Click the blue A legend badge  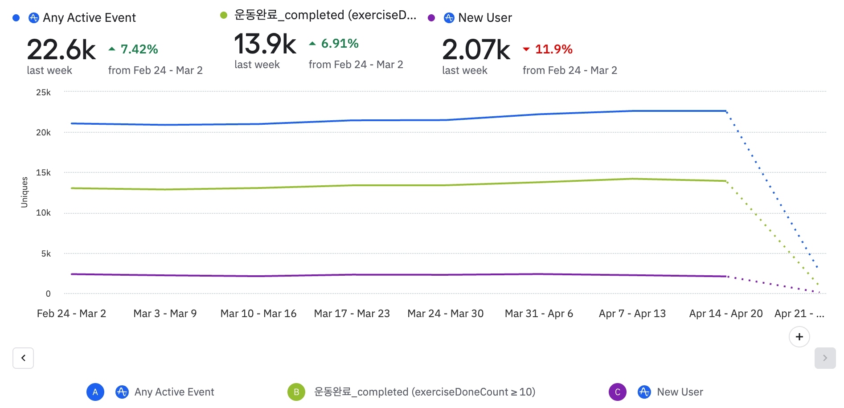coord(95,392)
